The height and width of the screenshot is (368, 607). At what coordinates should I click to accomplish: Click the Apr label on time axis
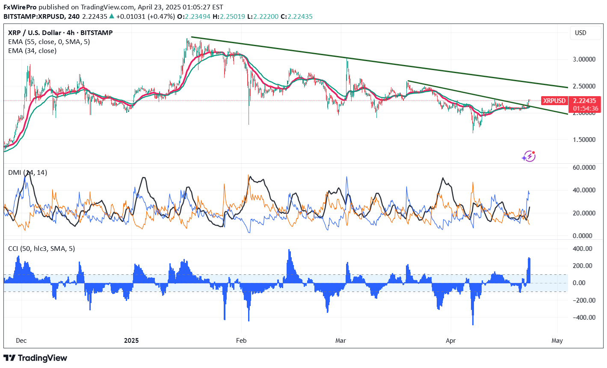click(450, 341)
